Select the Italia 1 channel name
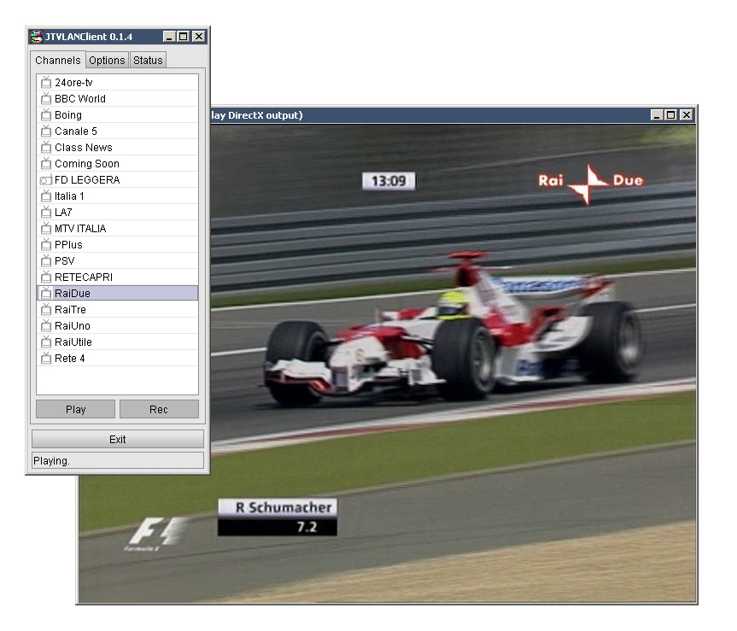This screenshot has height=631, width=737. 69,196
